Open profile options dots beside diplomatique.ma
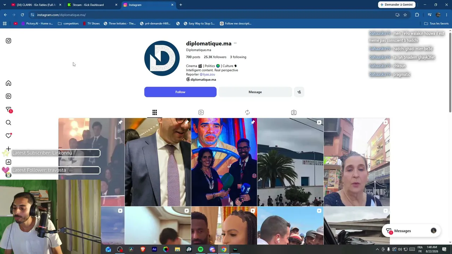The width and height of the screenshot is (452, 254). point(235,43)
